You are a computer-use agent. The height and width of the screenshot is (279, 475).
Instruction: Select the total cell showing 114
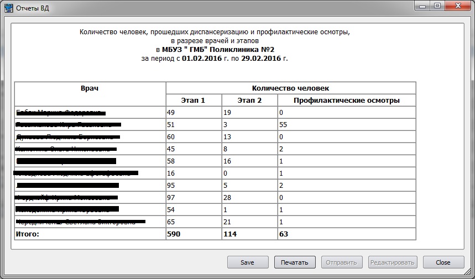tap(231, 234)
